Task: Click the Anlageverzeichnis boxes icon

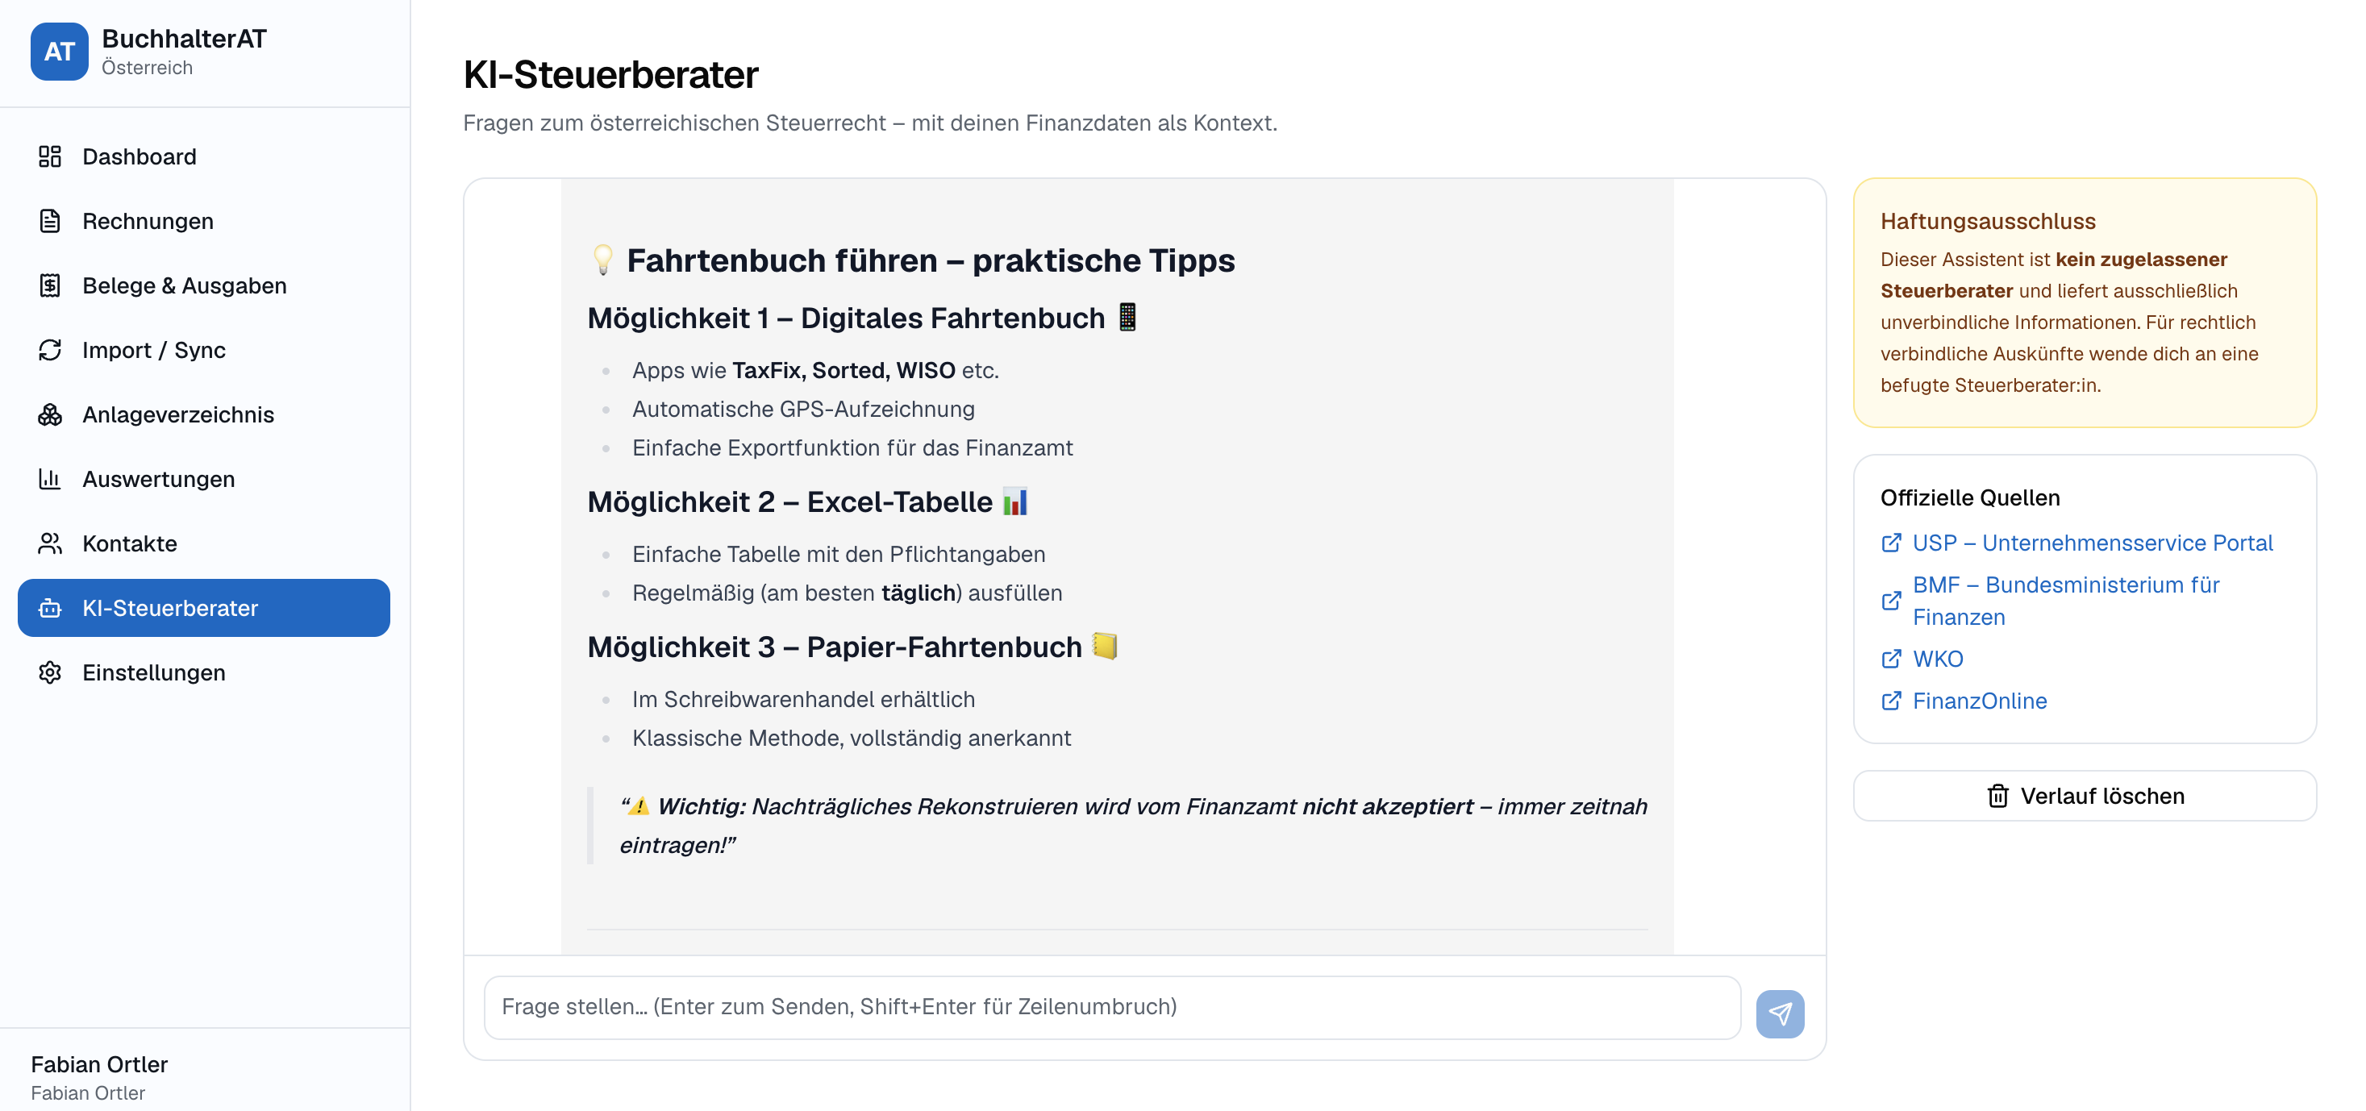Action: pos(50,414)
